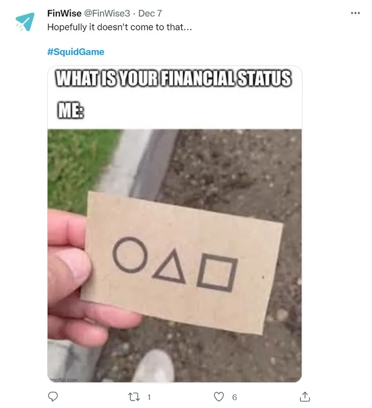
Task: Follow the #SquidGame hashtag
Action: 75,52
